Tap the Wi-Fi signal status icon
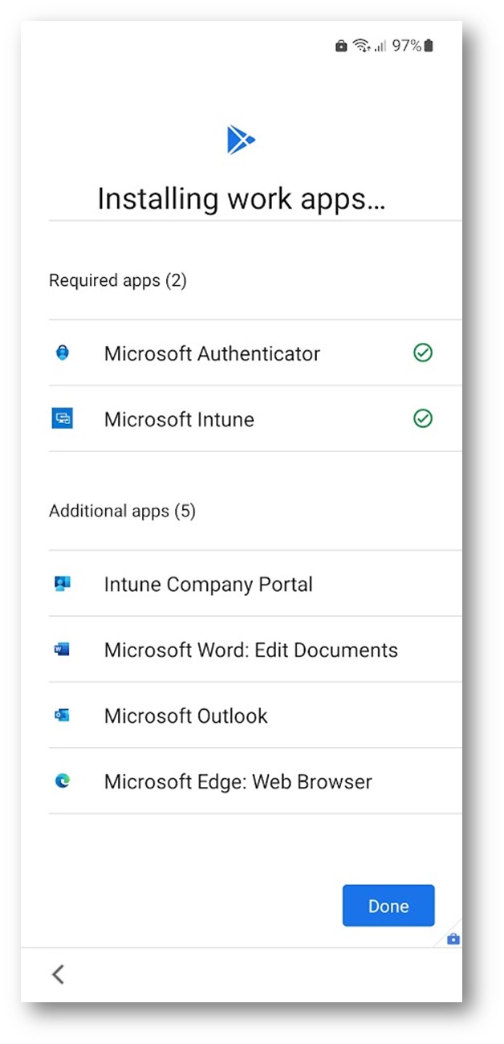The image size is (504, 1044). click(362, 46)
